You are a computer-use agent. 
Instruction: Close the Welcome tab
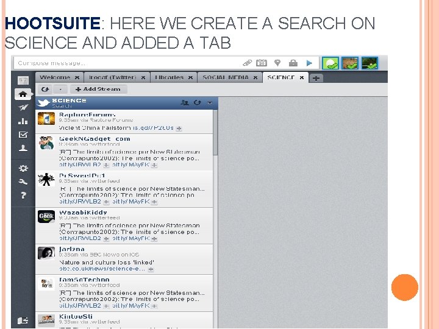77,78
